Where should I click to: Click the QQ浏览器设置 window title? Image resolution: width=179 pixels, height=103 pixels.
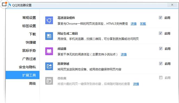[22, 5]
